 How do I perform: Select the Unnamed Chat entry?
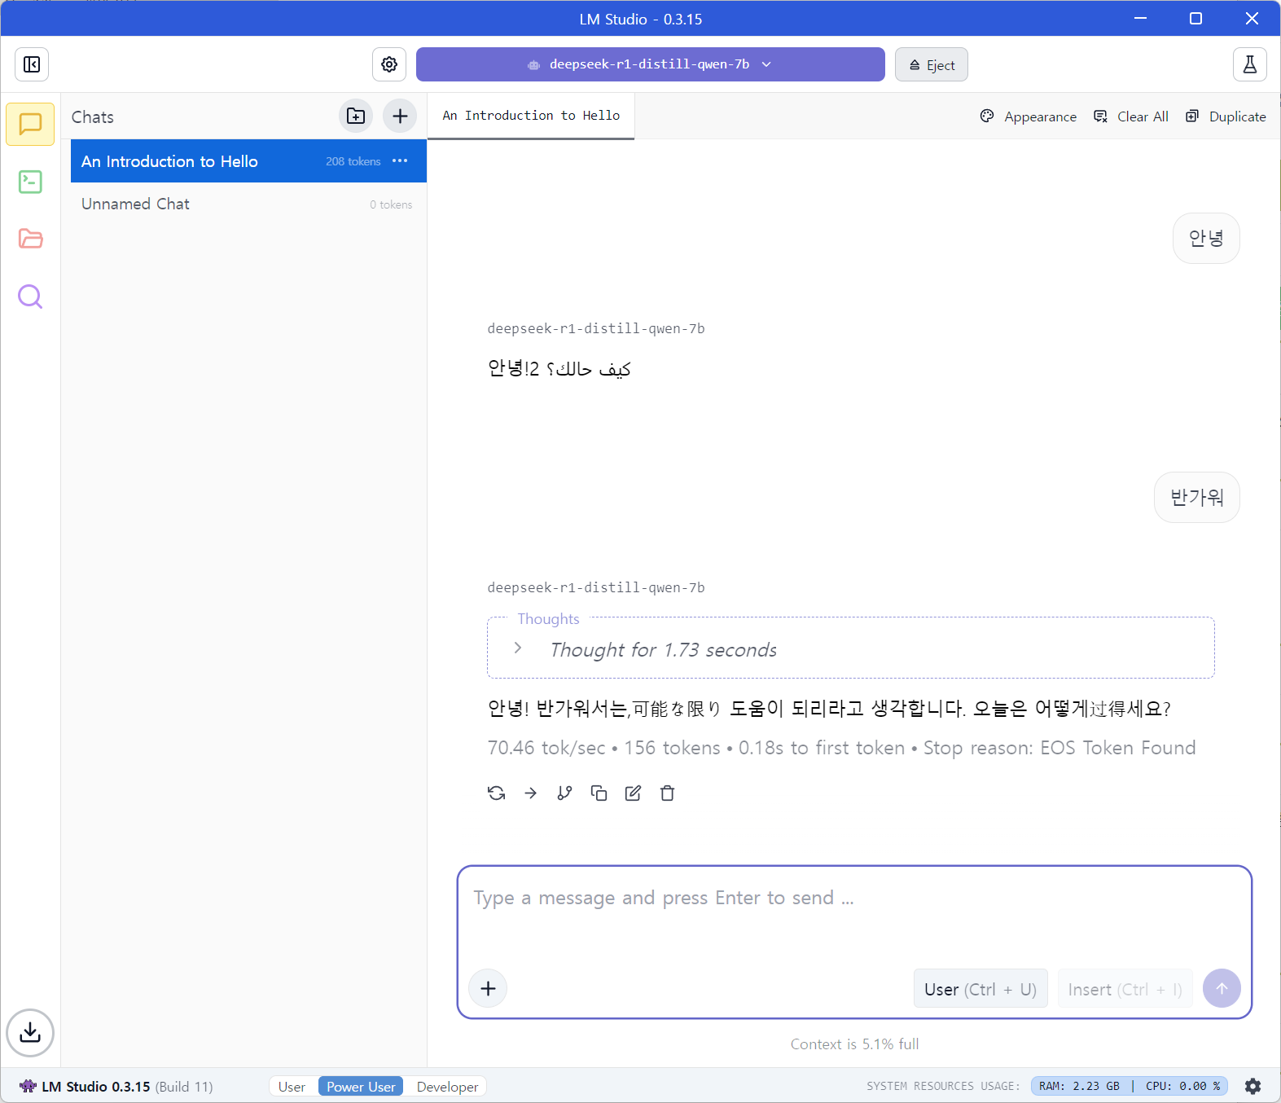pyautogui.click(x=248, y=204)
